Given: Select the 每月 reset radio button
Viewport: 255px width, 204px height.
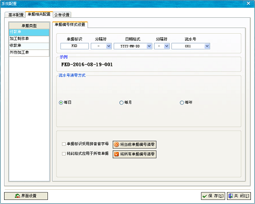Looking at the screenshot, I should pyautogui.click(x=121, y=103).
